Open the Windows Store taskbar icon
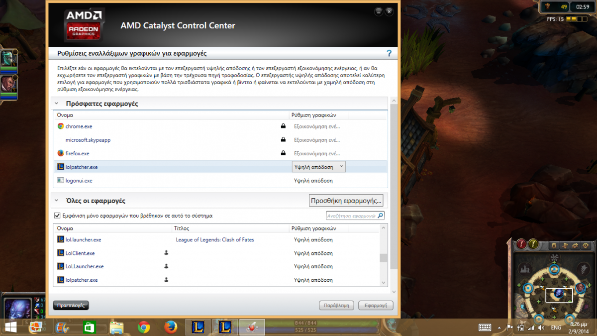The height and width of the screenshot is (336, 597). pyautogui.click(x=90, y=327)
